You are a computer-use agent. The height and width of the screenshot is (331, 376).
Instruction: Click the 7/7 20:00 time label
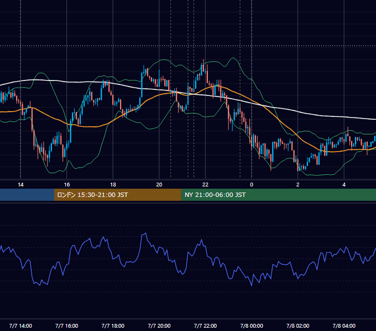coord(159,325)
